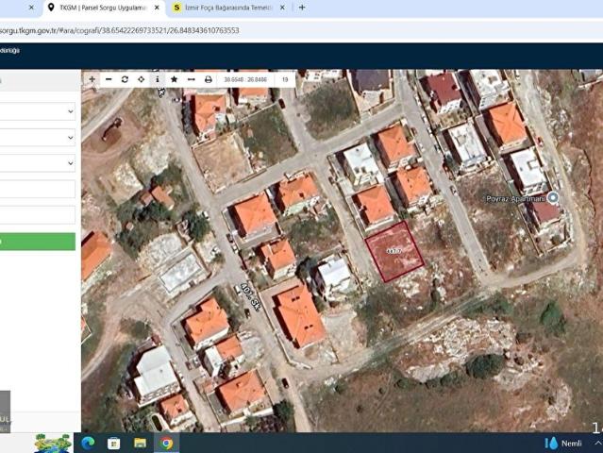This screenshot has width=603, height=453.
Task: Switch to the İzmir Foça tab
Action: pos(228,8)
